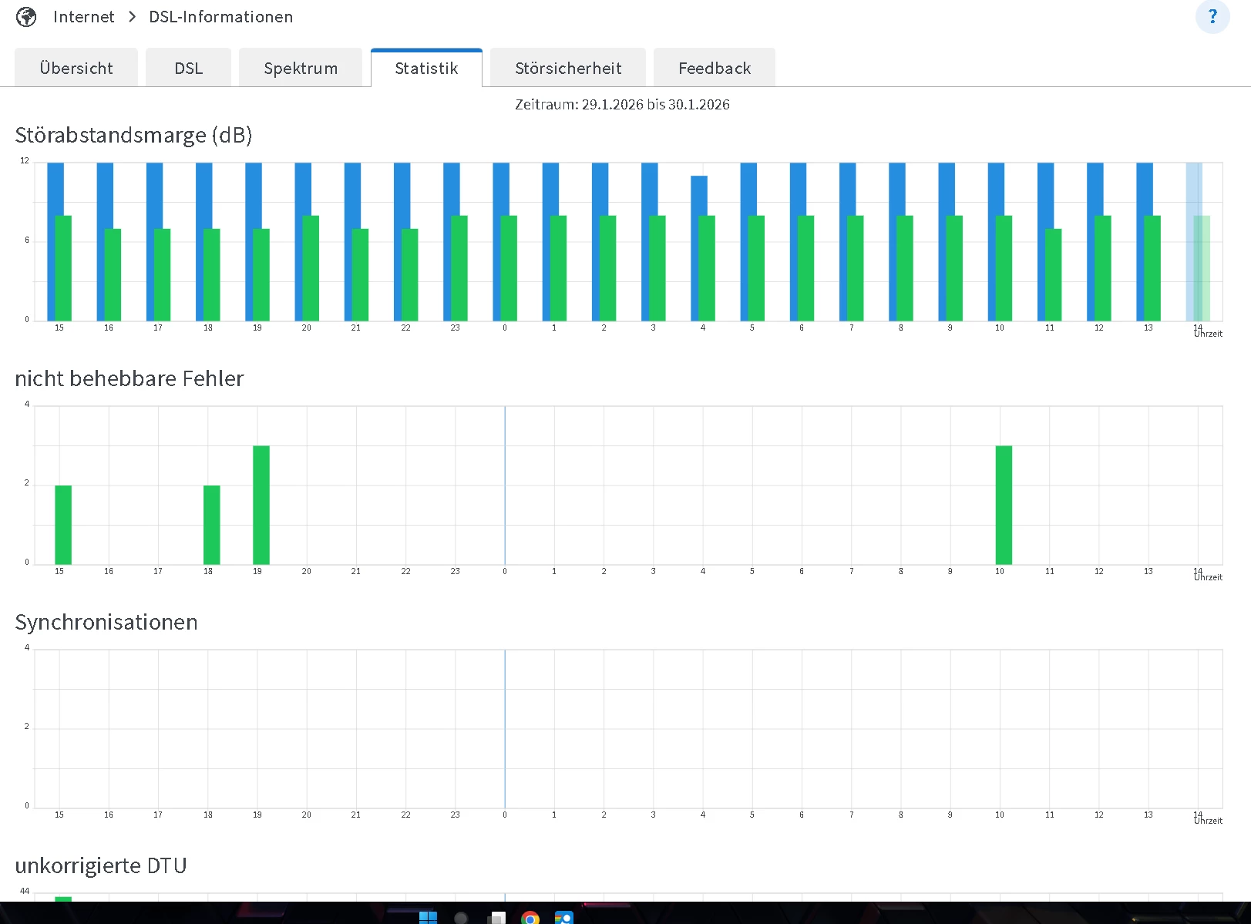Click the DSL-Informationen breadcrumb
The width and height of the screenshot is (1251, 924).
pos(220,17)
